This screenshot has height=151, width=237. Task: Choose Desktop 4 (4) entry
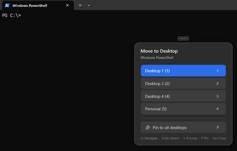(x=183, y=96)
